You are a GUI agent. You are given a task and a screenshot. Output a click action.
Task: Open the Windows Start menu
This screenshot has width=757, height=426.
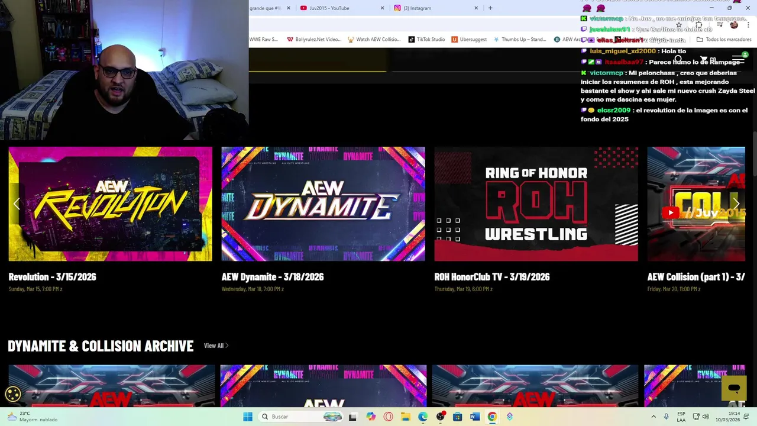tap(247, 417)
